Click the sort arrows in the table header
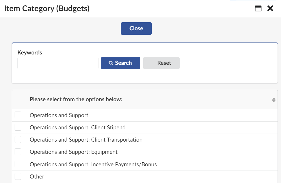 [274, 100]
